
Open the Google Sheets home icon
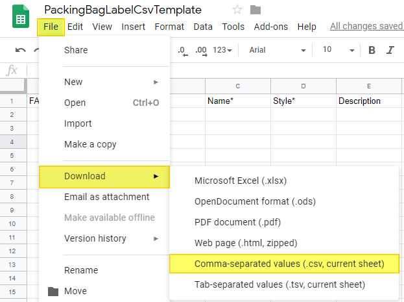pyautogui.click(x=21, y=16)
